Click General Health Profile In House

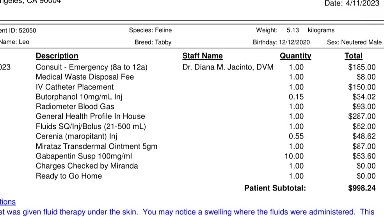(x=90, y=116)
